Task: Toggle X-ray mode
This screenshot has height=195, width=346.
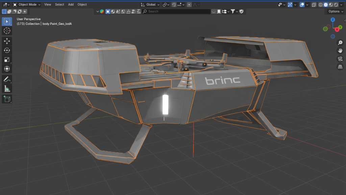Action: tap(314, 5)
